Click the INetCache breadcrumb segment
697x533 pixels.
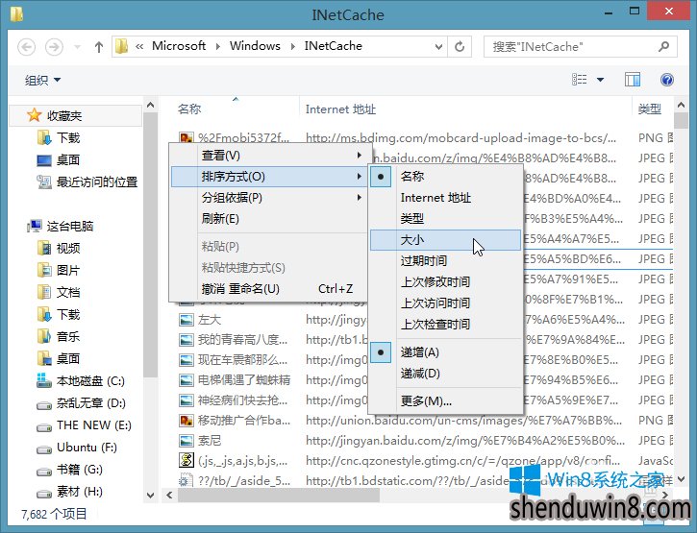(x=333, y=46)
